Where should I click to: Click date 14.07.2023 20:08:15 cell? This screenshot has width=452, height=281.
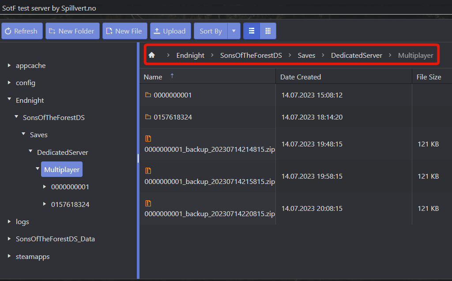coord(312,209)
